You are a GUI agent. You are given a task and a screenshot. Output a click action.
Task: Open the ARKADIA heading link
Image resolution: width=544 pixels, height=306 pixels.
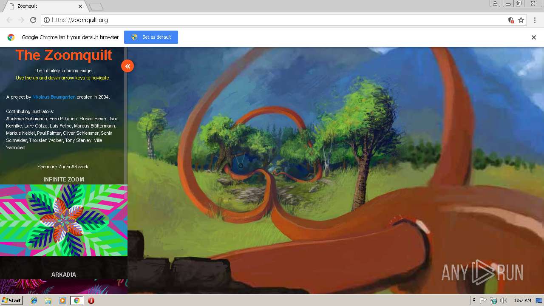(64, 275)
